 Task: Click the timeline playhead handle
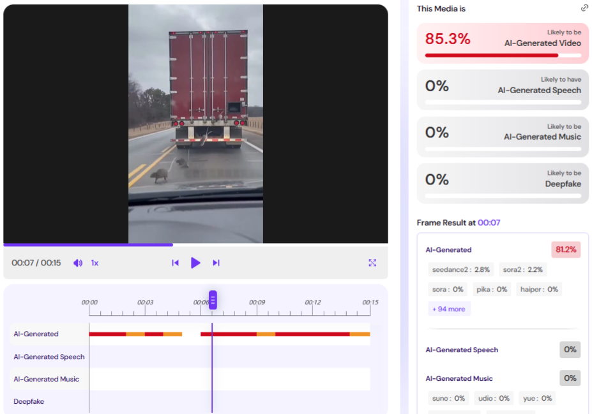pyautogui.click(x=213, y=300)
